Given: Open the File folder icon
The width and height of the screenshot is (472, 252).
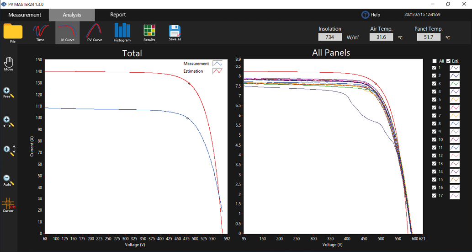Looking at the screenshot, I should click(x=13, y=32).
